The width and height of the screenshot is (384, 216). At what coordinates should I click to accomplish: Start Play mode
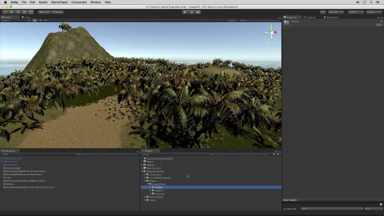[185, 12]
